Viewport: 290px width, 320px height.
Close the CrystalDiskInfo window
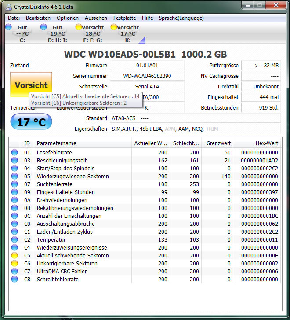pos(276,6)
